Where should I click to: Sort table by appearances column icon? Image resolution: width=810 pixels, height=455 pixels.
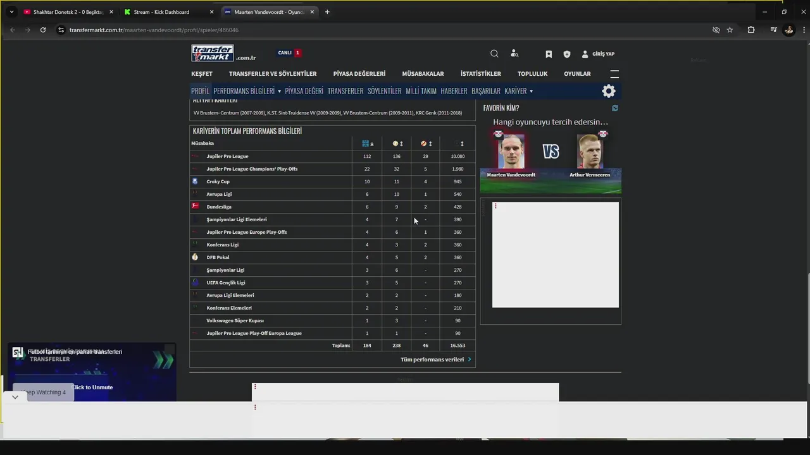click(x=367, y=143)
